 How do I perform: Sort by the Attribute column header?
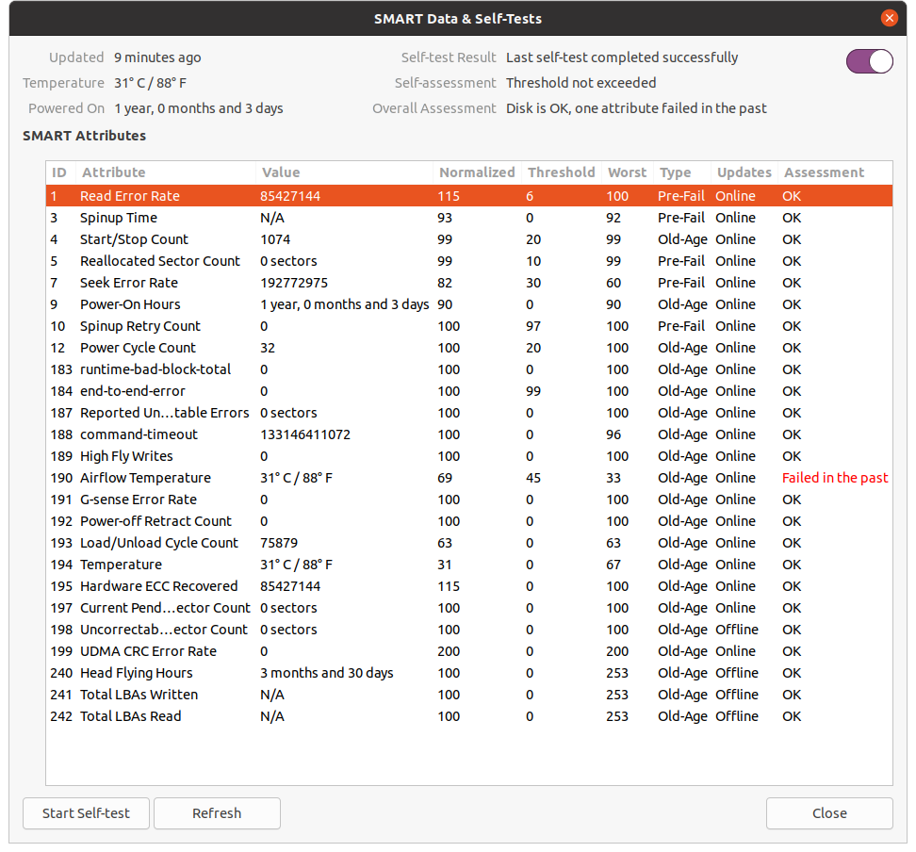point(166,172)
